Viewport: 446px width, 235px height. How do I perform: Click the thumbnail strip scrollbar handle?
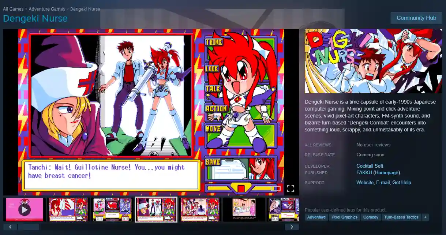(29, 227)
